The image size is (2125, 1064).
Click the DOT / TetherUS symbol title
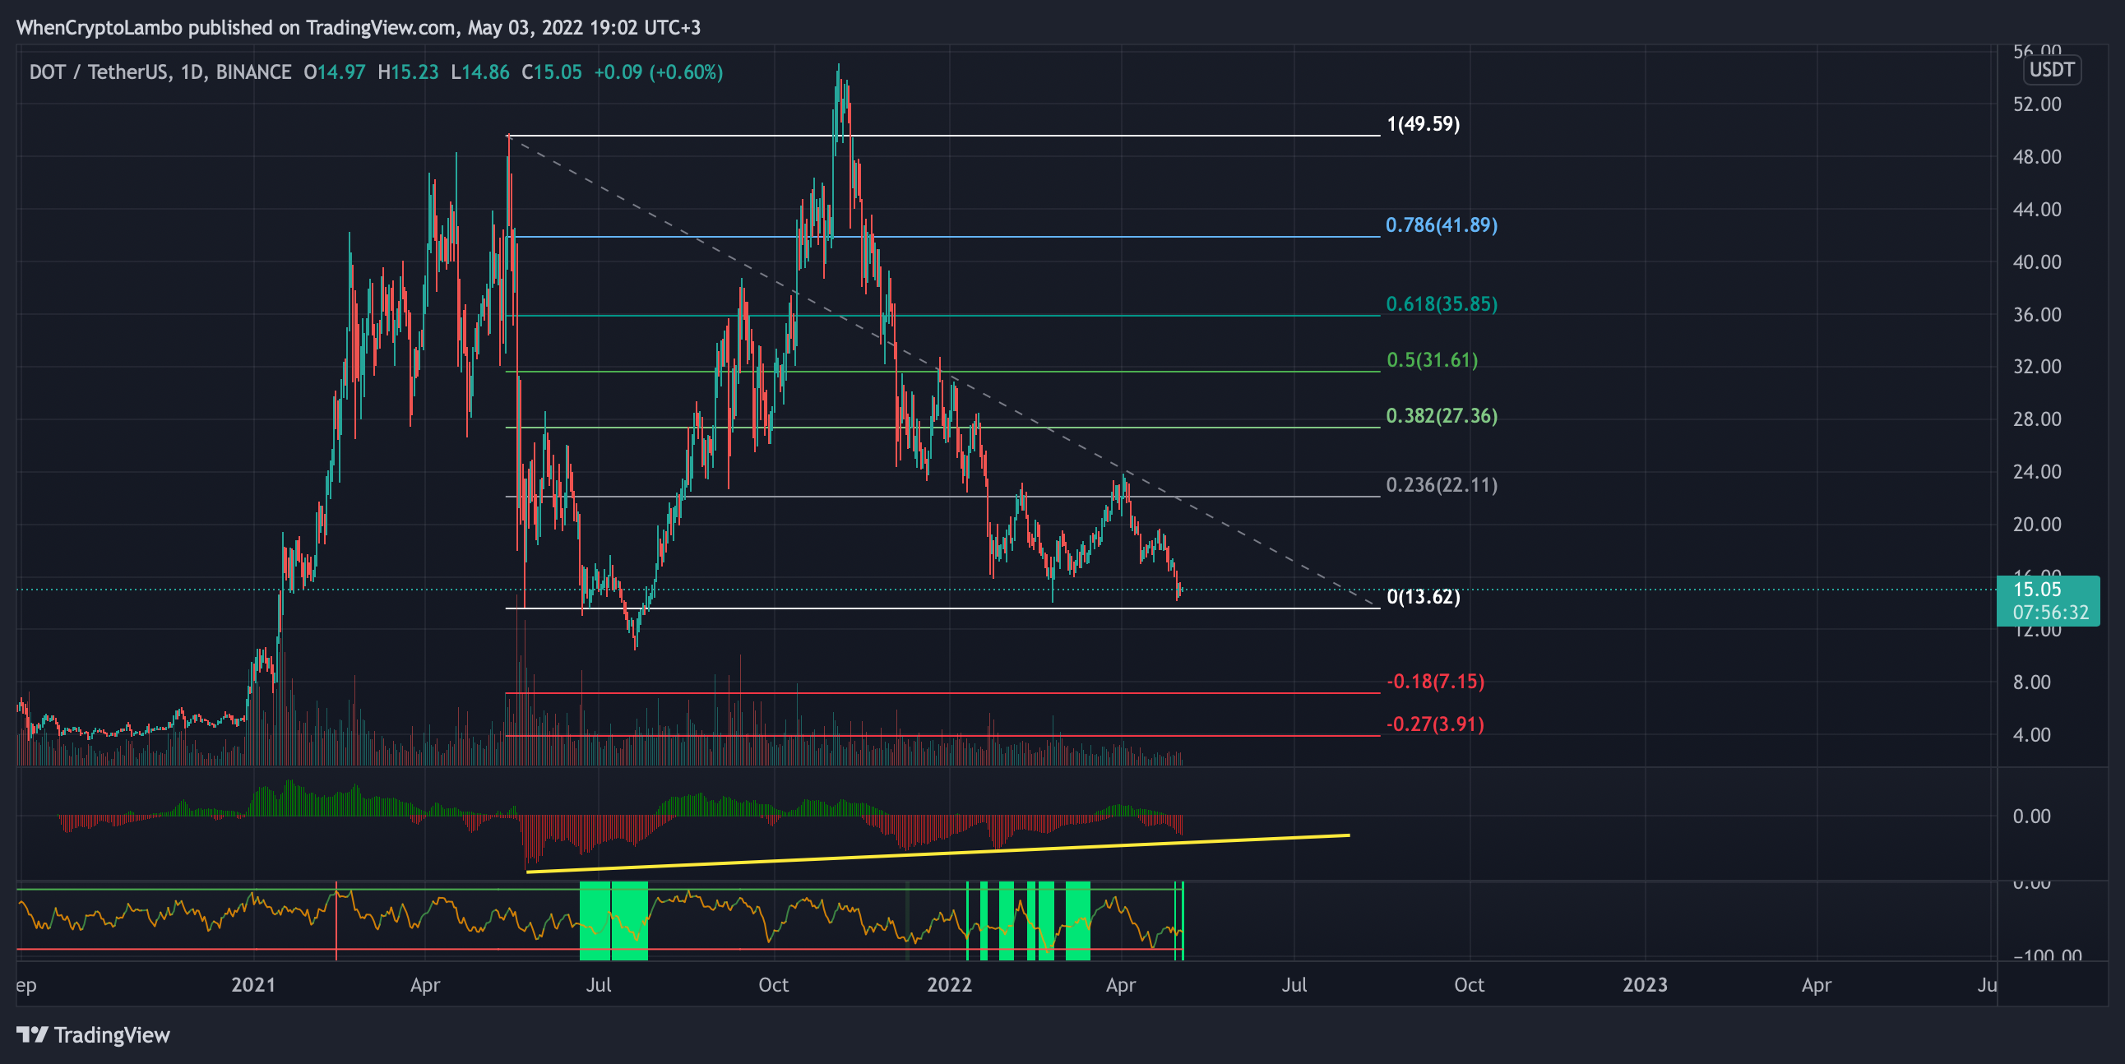coord(98,72)
